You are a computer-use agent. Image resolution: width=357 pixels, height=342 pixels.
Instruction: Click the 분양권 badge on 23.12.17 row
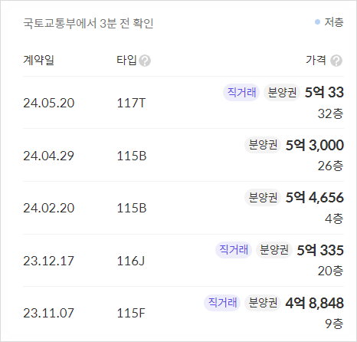coord(274,250)
